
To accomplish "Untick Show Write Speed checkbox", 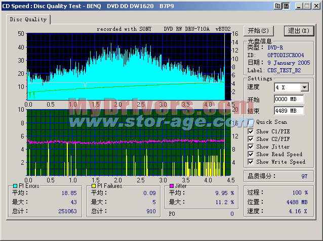I will point(251,162).
